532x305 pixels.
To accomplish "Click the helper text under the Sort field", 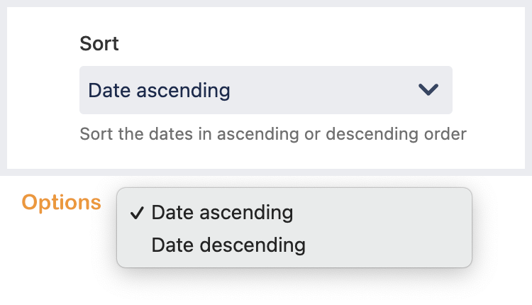I will 273,134.
